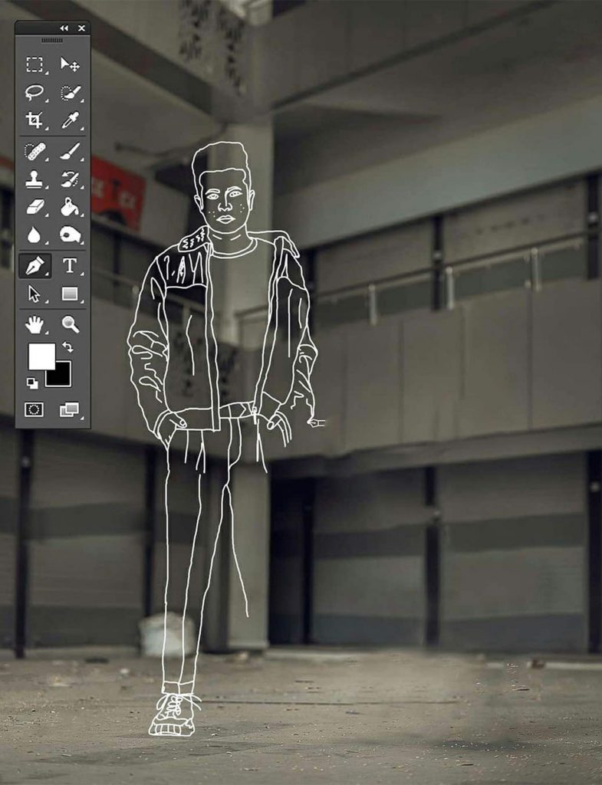Screen dimensions: 602x785
Task: Swap foreground and background colors
Action: click(67, 347)
